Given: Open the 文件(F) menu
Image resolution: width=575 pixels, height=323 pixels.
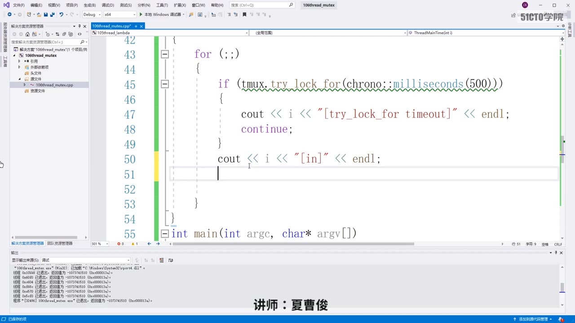Looking at the screenshot, I should [x=18, y=5].
